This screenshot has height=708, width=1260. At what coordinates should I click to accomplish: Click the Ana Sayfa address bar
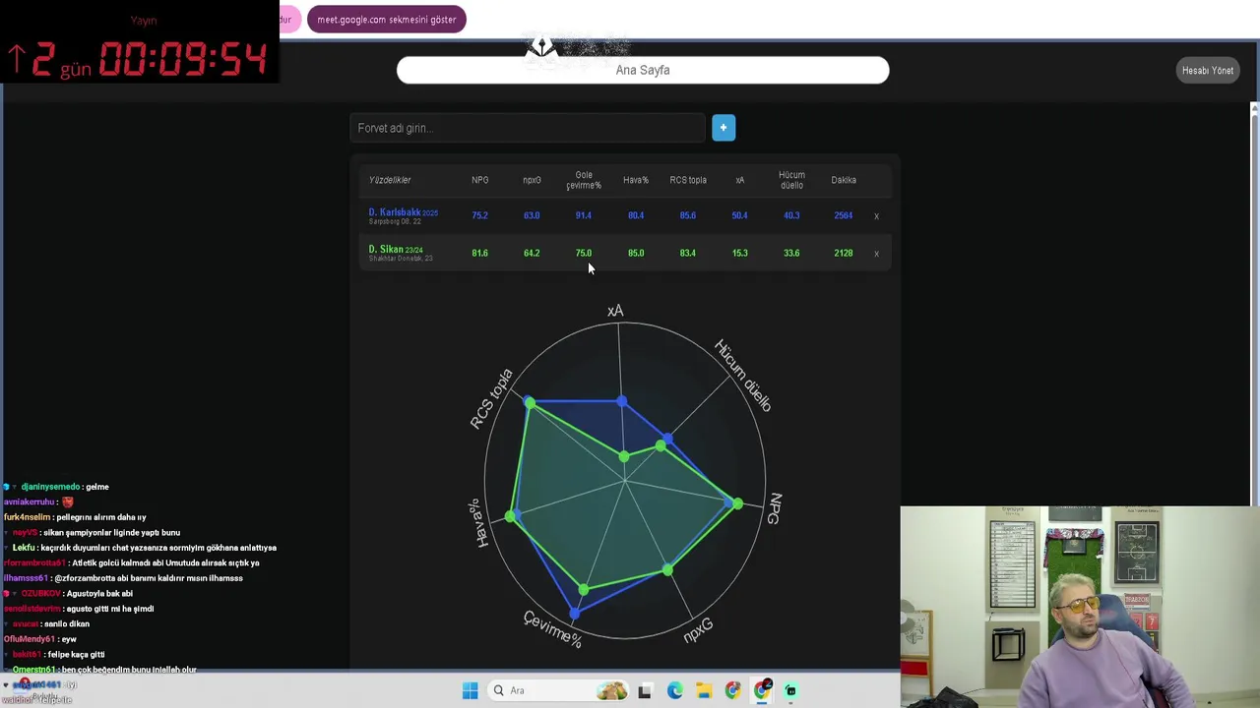[x=643, y=70]
